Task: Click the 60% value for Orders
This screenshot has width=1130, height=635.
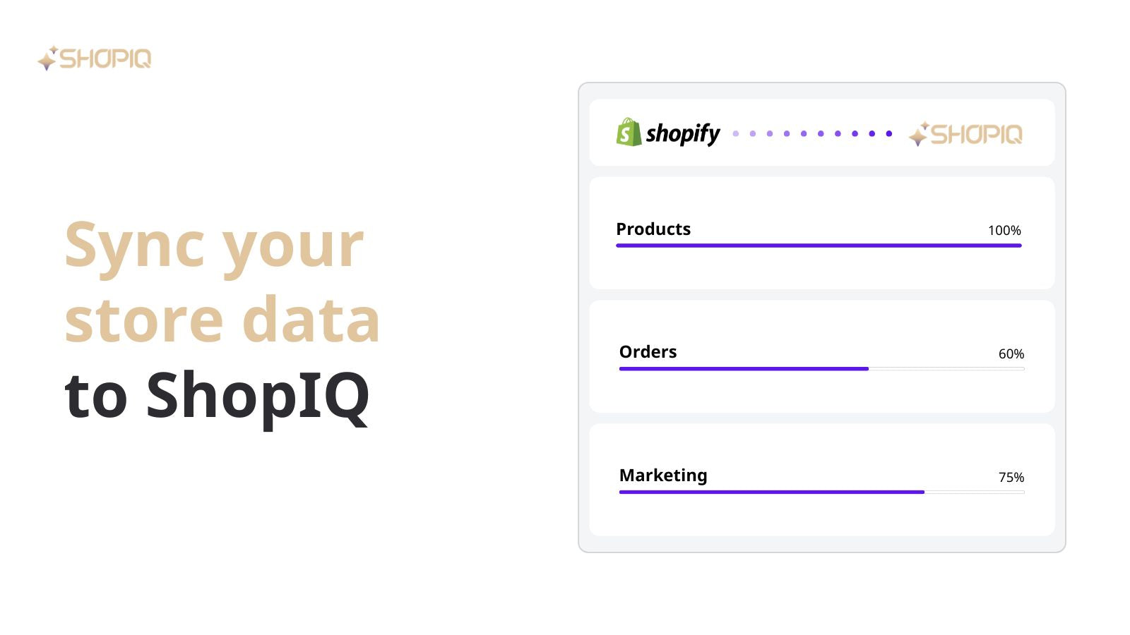Action: pyautogui.click(x=1011, y=354)
